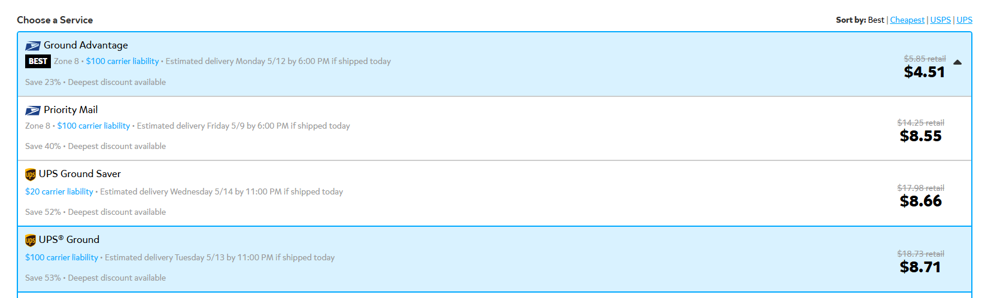The height and width of the screenshot is (298, 997).
Task: Click the UPS shield icon beside UPS® Ground
Action: [x=31, y=241]
